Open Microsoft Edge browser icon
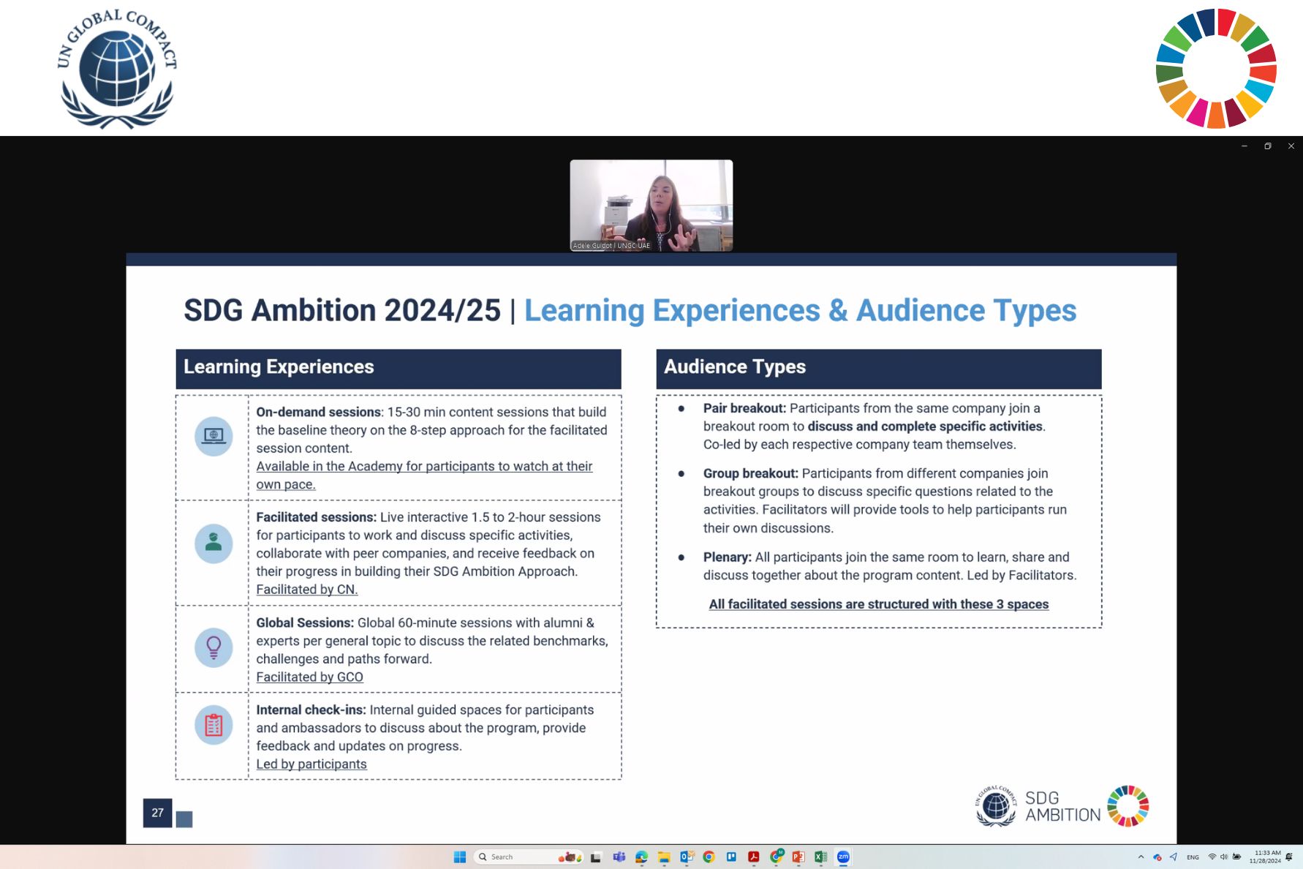1303x869 pixels. [x=641, y=857]
